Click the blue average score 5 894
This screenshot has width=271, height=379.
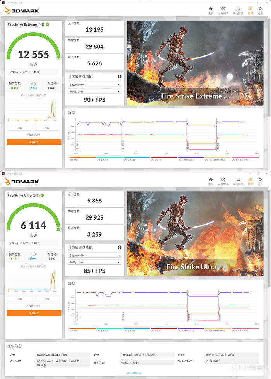[33, 259]
